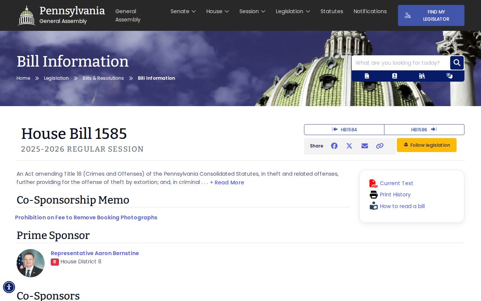This screenshot has width=481, height=301.
Task: Click the magnifying glass search button
Action: click(x=457, y=63)
